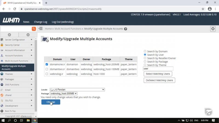
Task: Collapse the Multi Account Functions chevron
Action: click(x=31, y=61)
